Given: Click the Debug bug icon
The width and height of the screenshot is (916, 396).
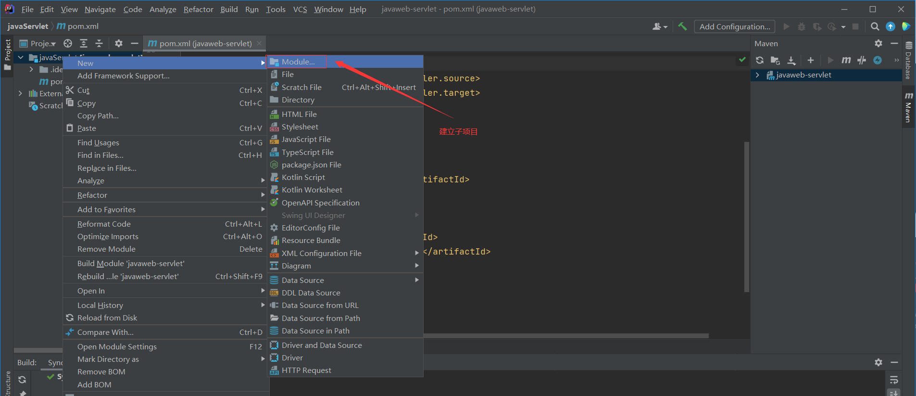Looking at the screenshot, I should pos(802,26).
